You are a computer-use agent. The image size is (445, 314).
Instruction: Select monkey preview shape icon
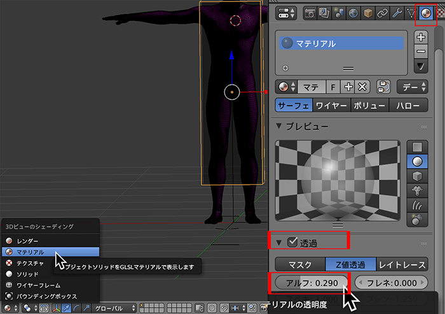[x=416, y=189]
